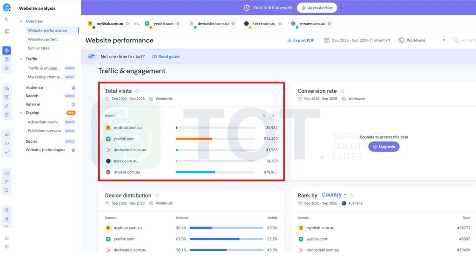Open the dashboard grid icon in rail
The height and width of the screenshot is (268, 476).
coord(7,31)
